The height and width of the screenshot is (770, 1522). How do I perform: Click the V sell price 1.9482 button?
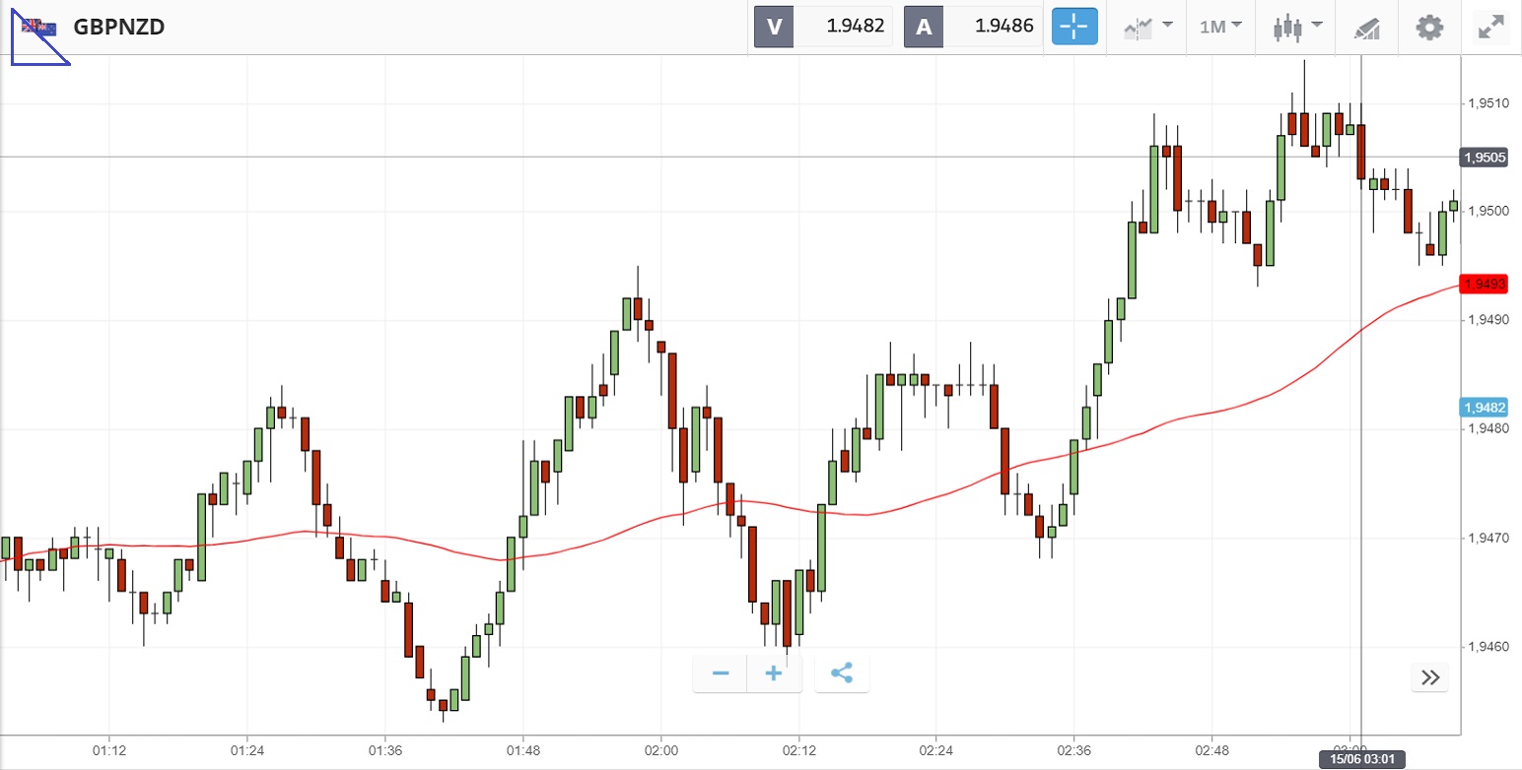point(824,27)
